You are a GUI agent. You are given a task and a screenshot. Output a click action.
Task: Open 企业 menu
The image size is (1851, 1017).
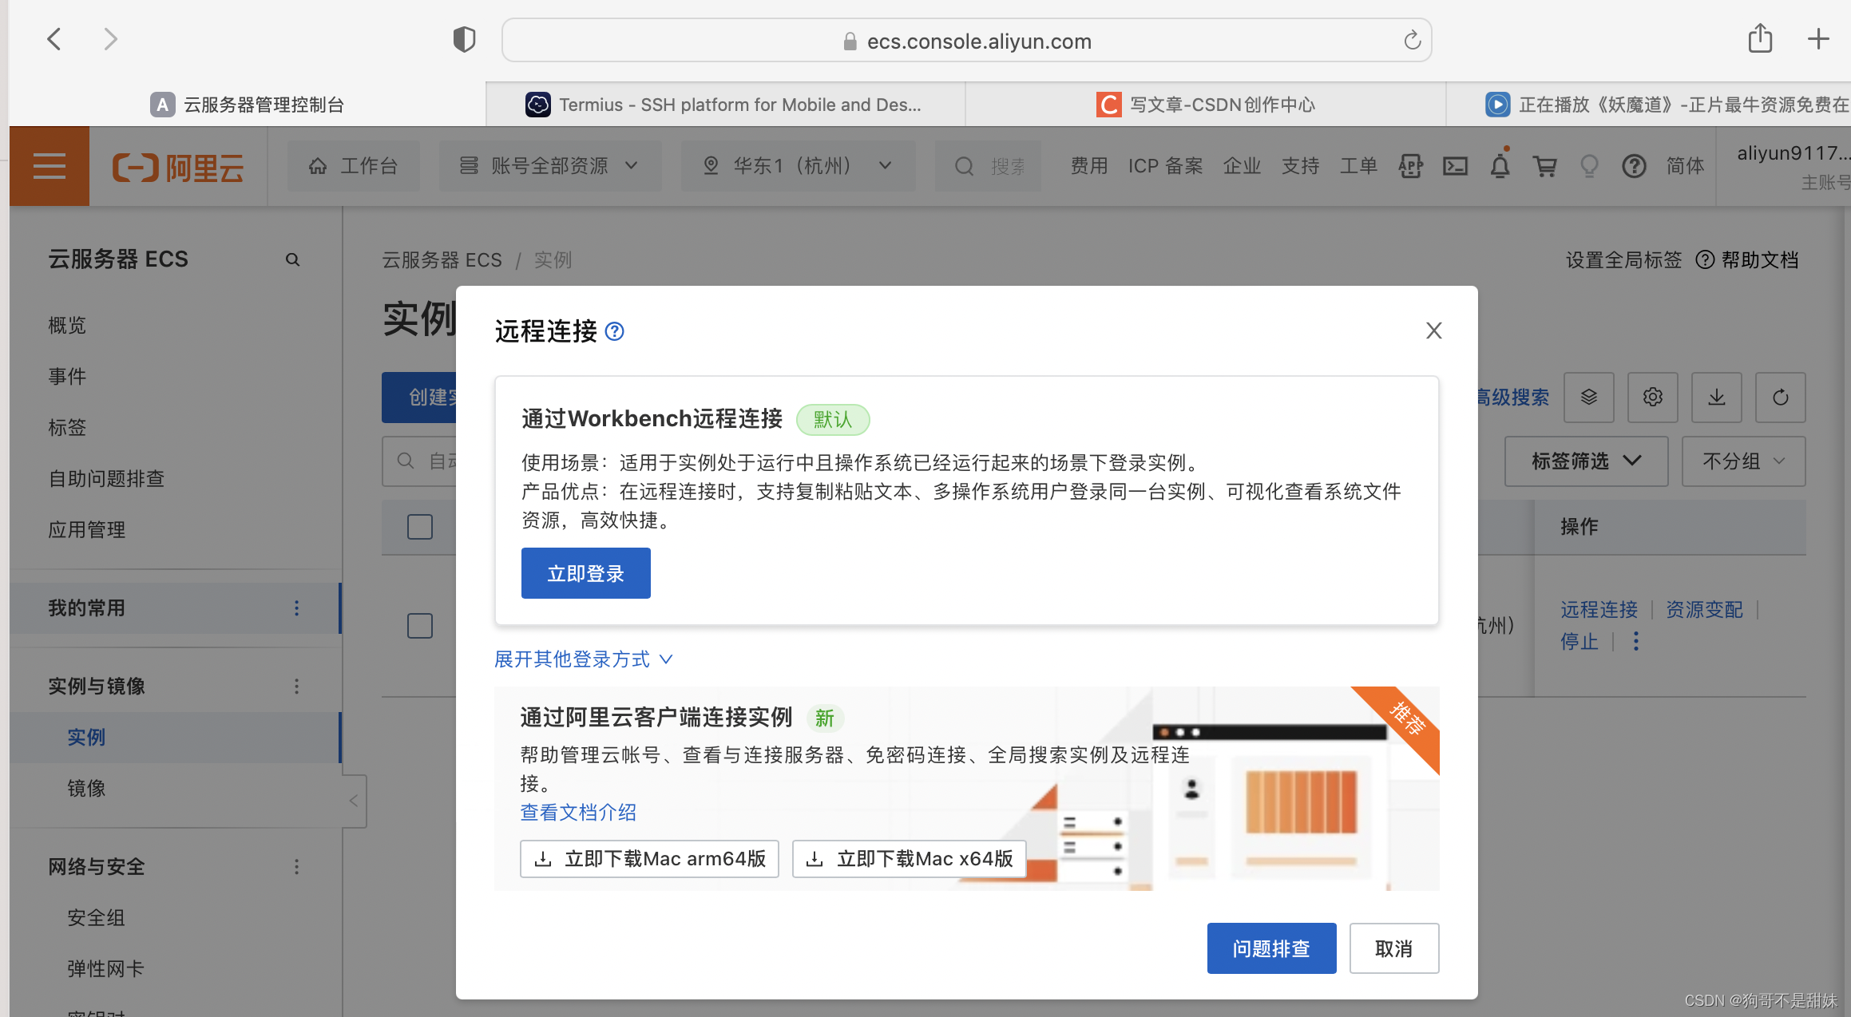[x=1242, y=166]
